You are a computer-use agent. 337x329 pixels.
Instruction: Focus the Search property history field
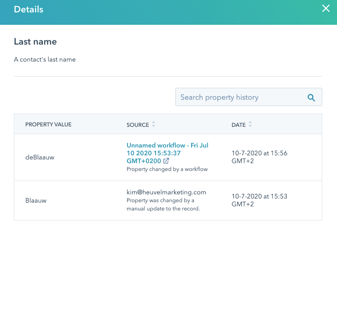[249, 97]
